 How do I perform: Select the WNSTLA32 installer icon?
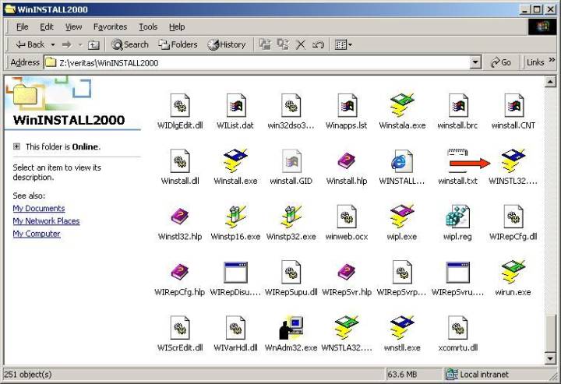[x=347, y=327]
